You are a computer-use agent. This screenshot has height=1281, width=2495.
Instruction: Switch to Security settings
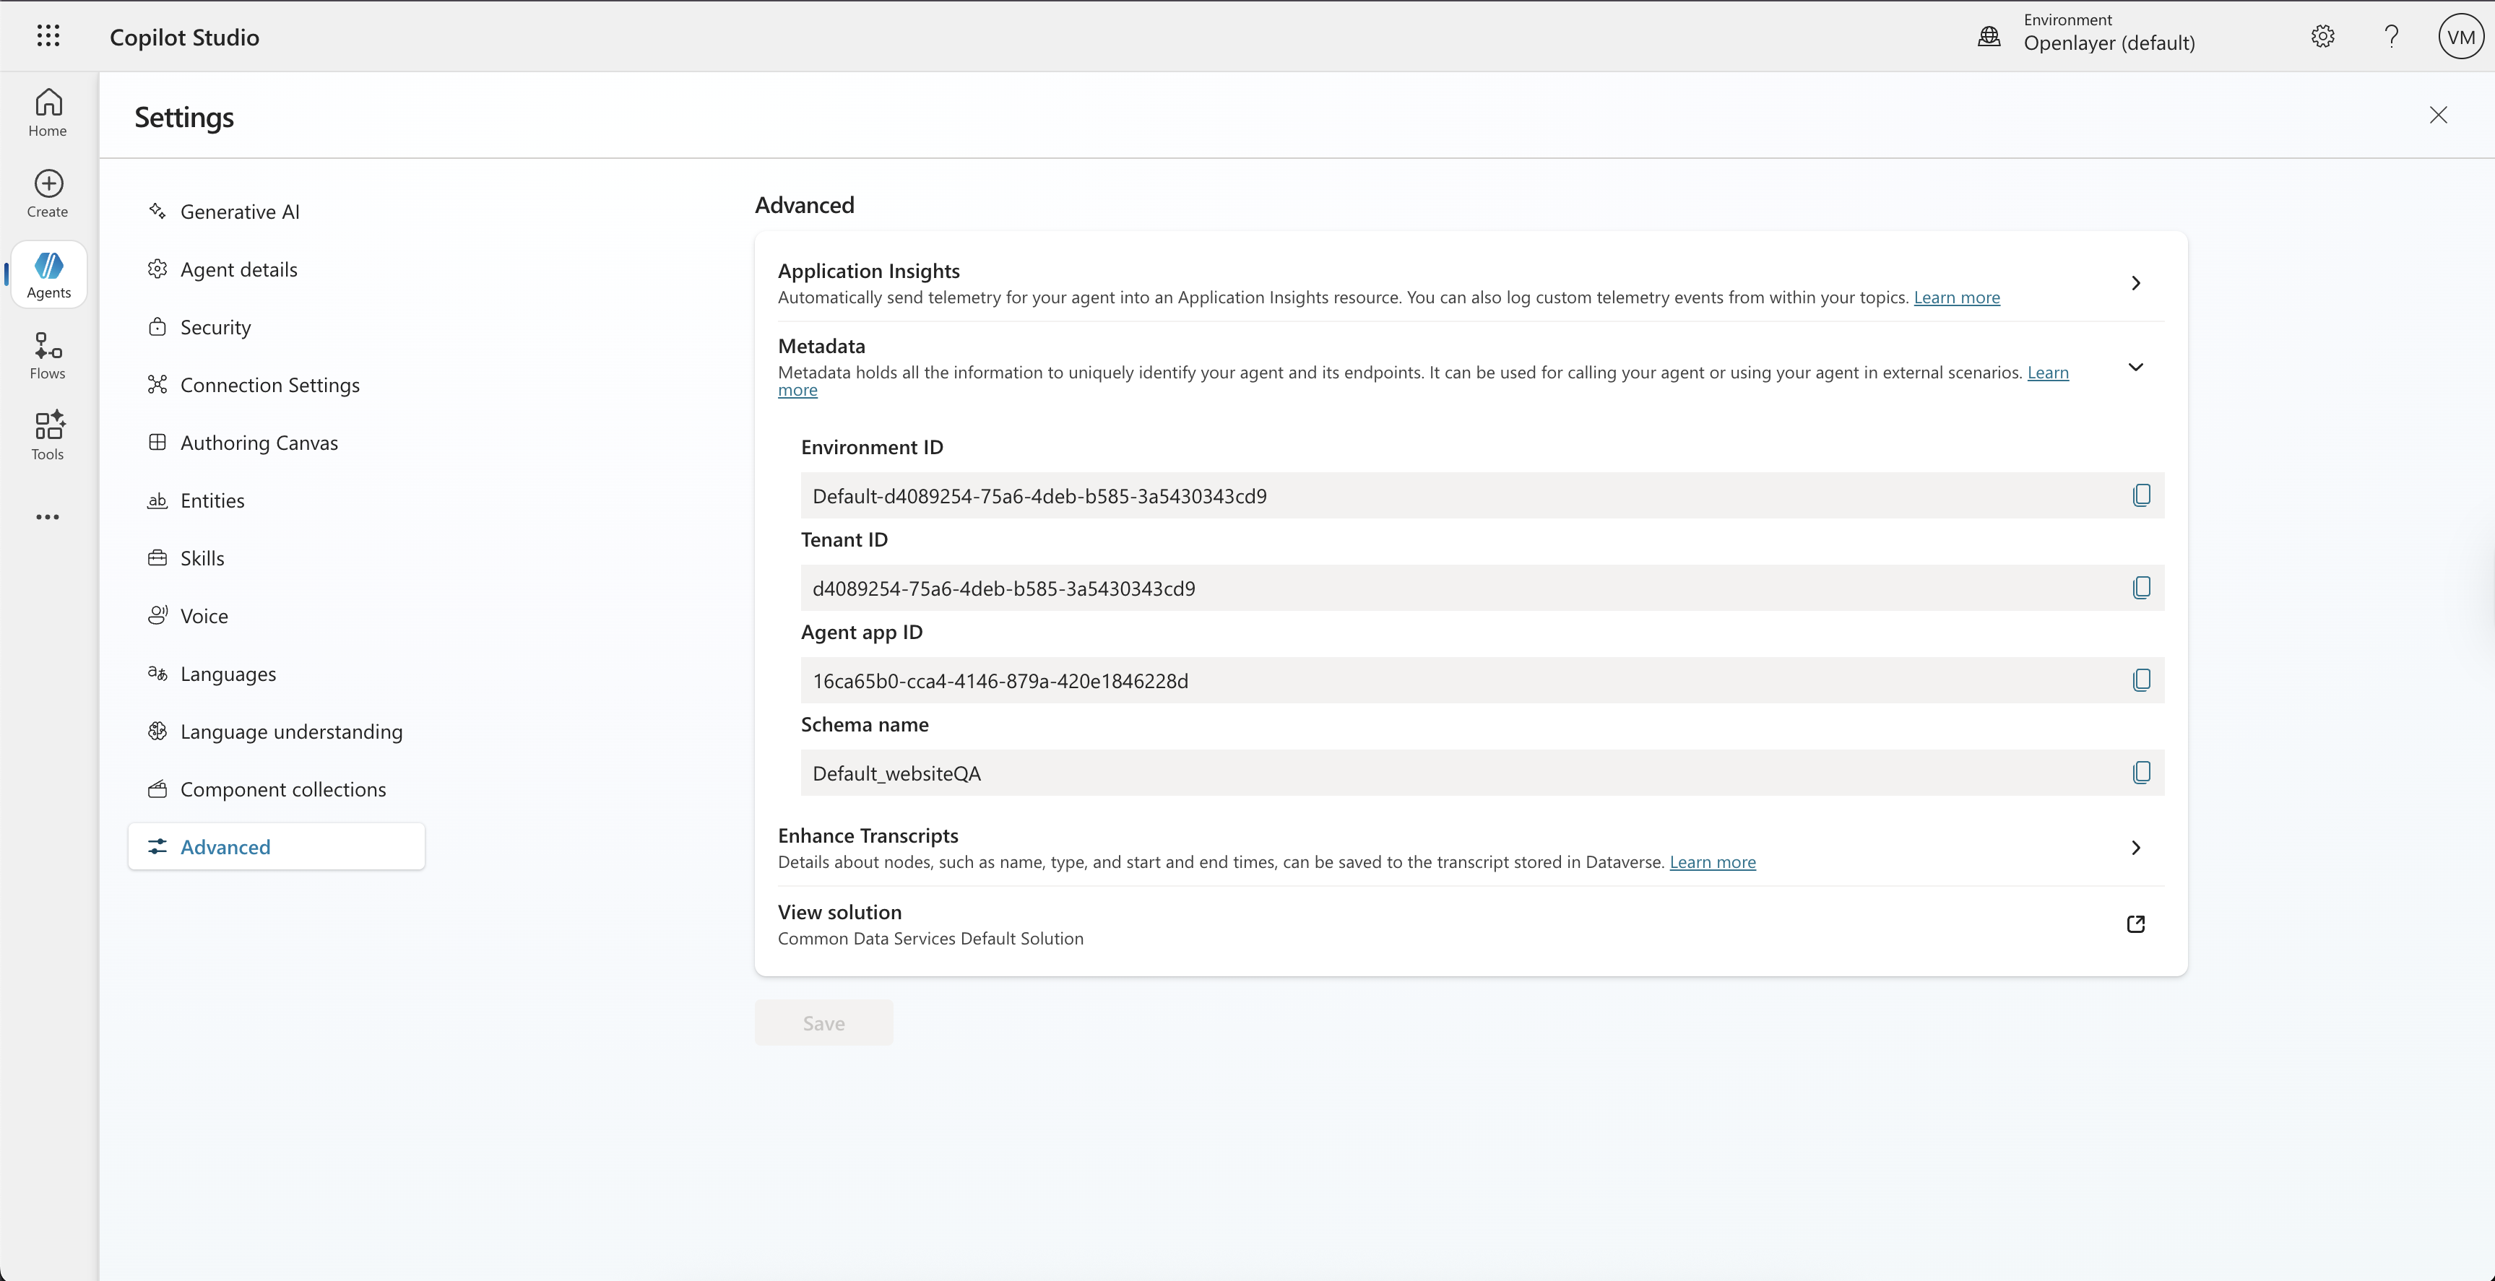pyautogui.click(x=215, y=326)
